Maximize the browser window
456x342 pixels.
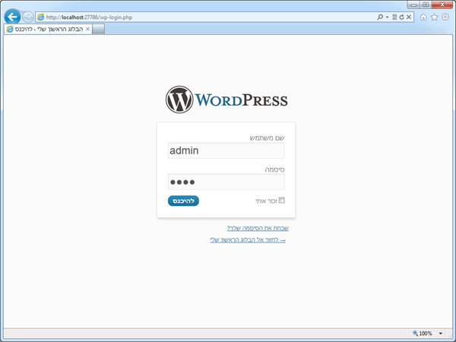[426, 5]
